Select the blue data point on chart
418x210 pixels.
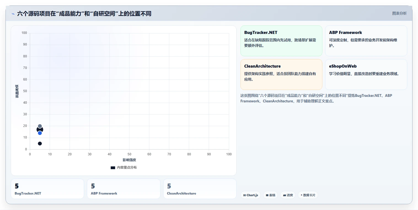(x=40, y=133)
